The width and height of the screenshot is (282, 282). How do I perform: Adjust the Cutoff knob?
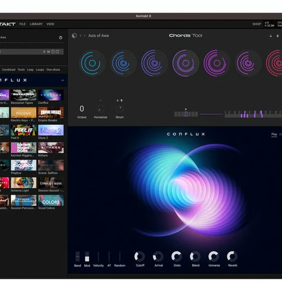[x=139, y=256]
